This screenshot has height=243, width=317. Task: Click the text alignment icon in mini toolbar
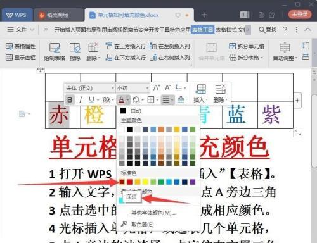click(166, 99)
